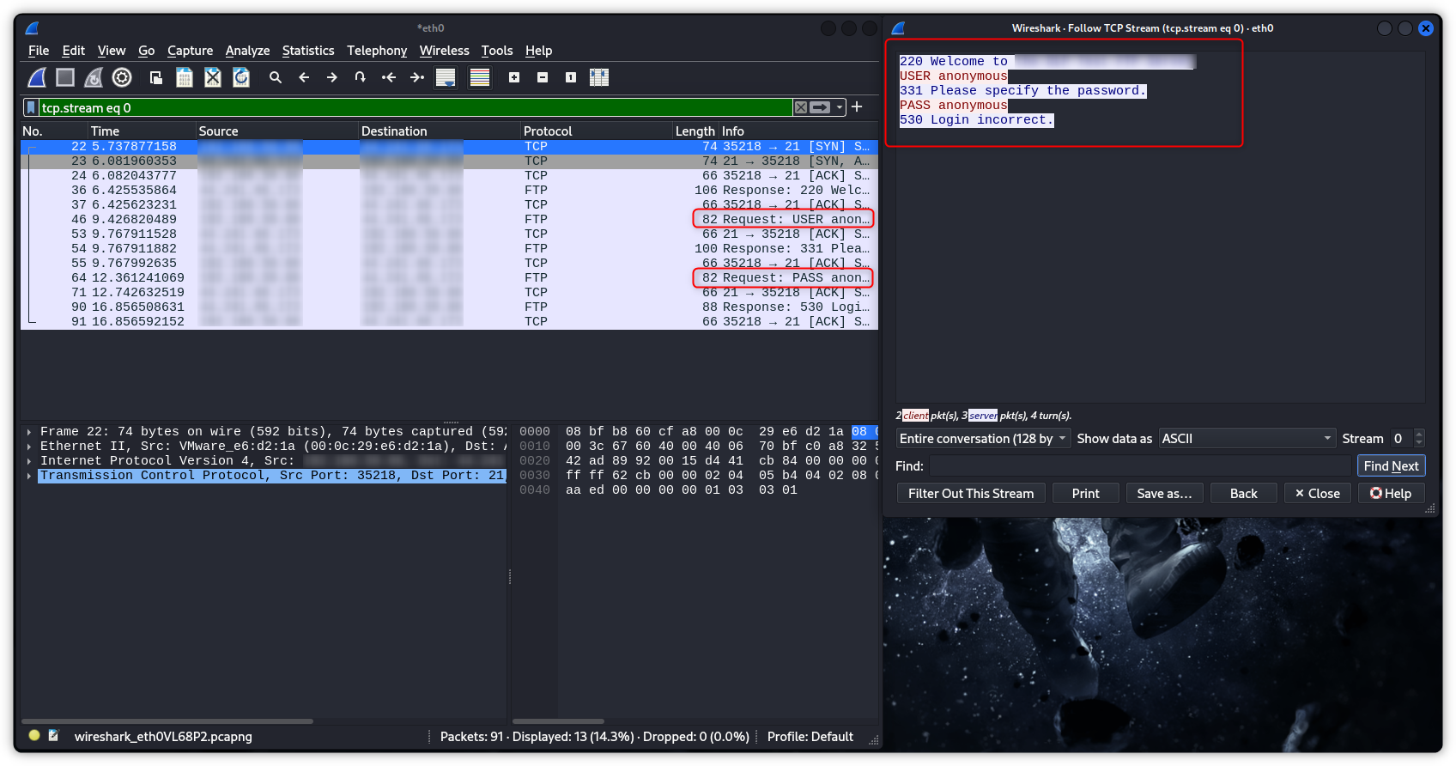The height and width of the screenshot is (766, 1456).
Task: Increment the Stream number stepper
Action: coord(1419,435)
